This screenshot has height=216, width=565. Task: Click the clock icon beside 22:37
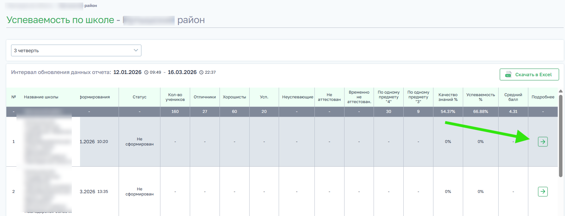(x=201, y=72)
